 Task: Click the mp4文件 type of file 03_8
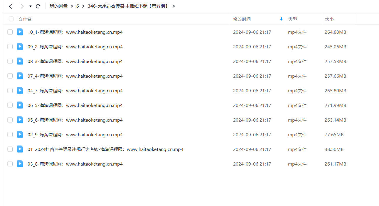coord(297,164)
